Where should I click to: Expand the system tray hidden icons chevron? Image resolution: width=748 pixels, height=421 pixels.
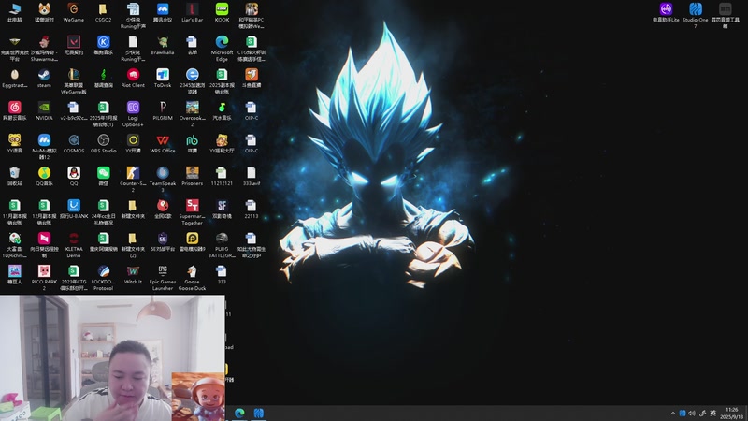(x=672, y=414)
